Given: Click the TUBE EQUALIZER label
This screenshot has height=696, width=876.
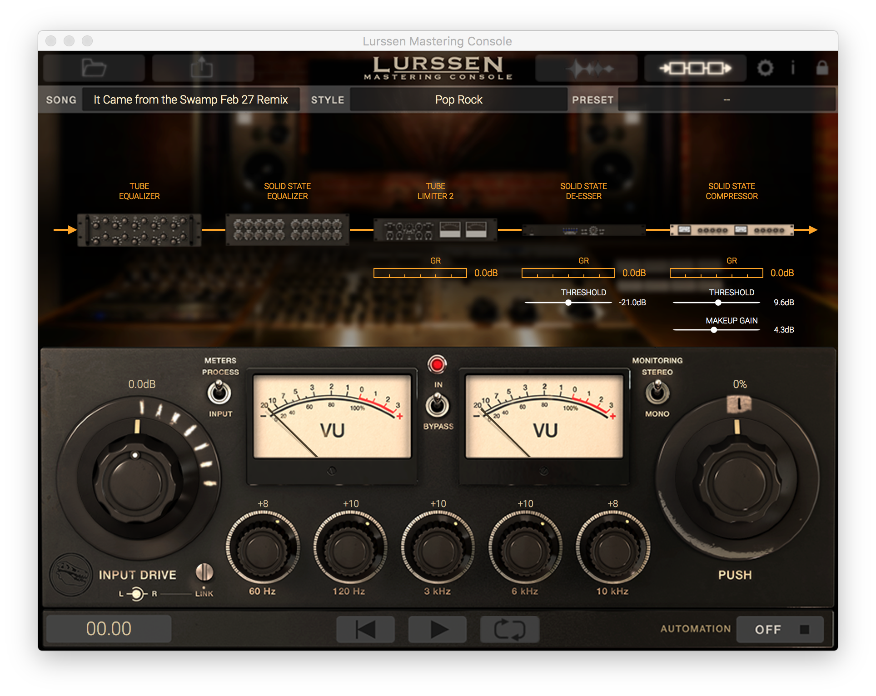Looking at the screenshot, I should (139, 191).
